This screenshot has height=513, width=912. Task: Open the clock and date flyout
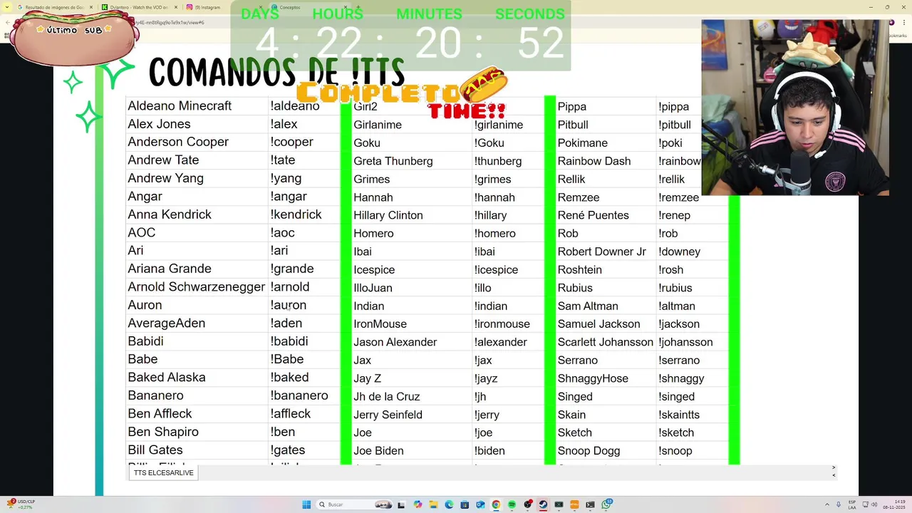pos(893,504)
